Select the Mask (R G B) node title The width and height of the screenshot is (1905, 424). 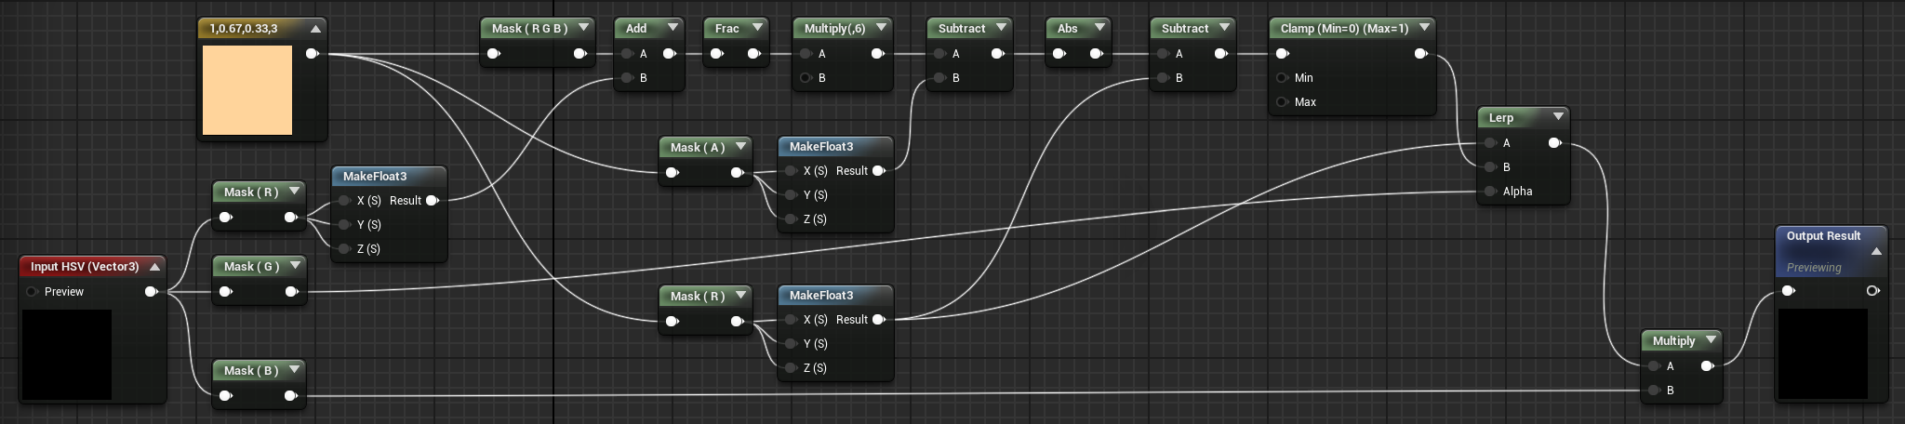click(x=529, y=29)
